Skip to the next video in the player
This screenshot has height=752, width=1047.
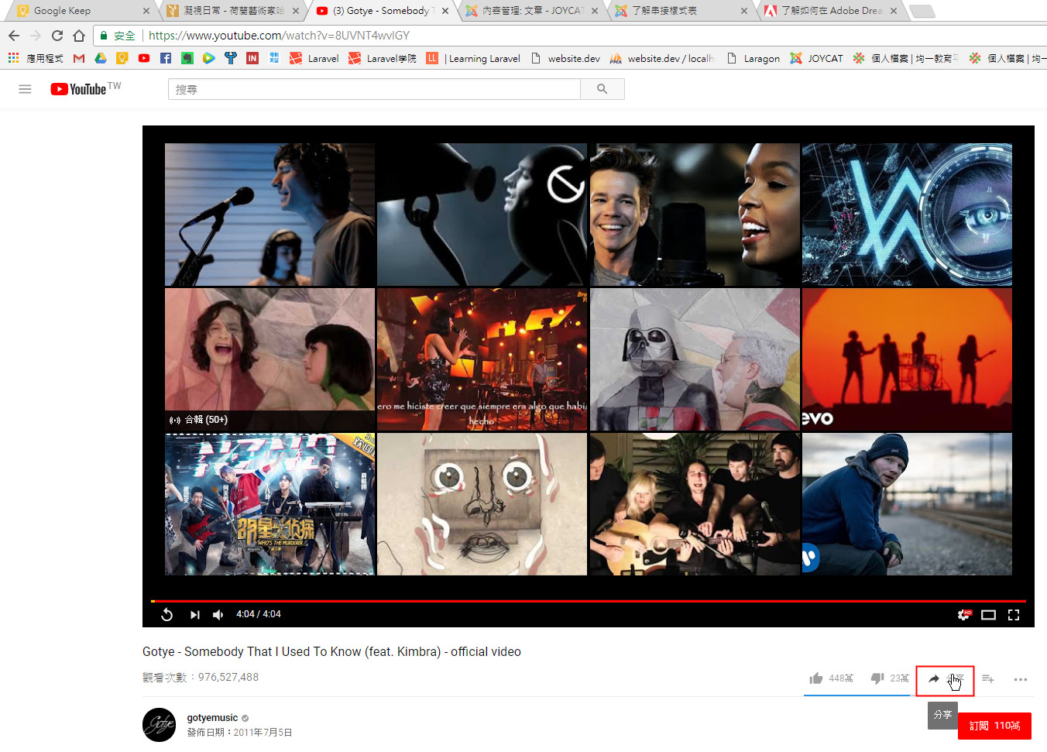194,615
